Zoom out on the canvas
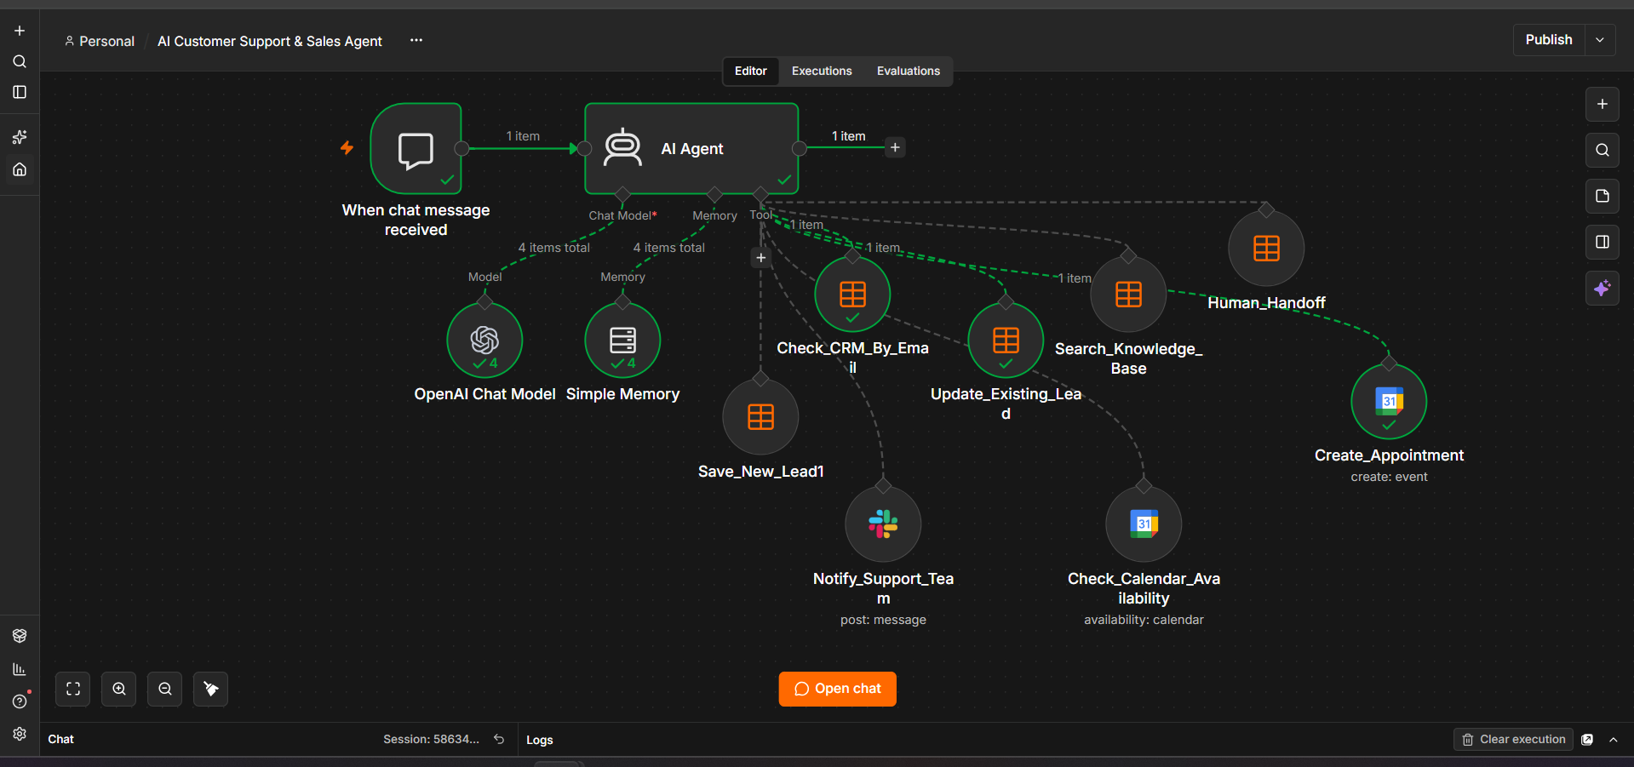1634x767 pixels. pos(165,689)
